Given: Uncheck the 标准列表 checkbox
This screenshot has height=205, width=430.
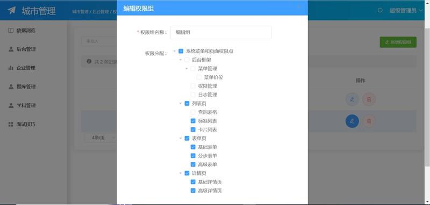Looking at the screenshot, I should pos(193,121).
